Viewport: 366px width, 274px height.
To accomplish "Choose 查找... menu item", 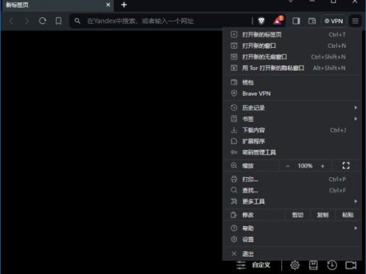I will pos(292,191).
